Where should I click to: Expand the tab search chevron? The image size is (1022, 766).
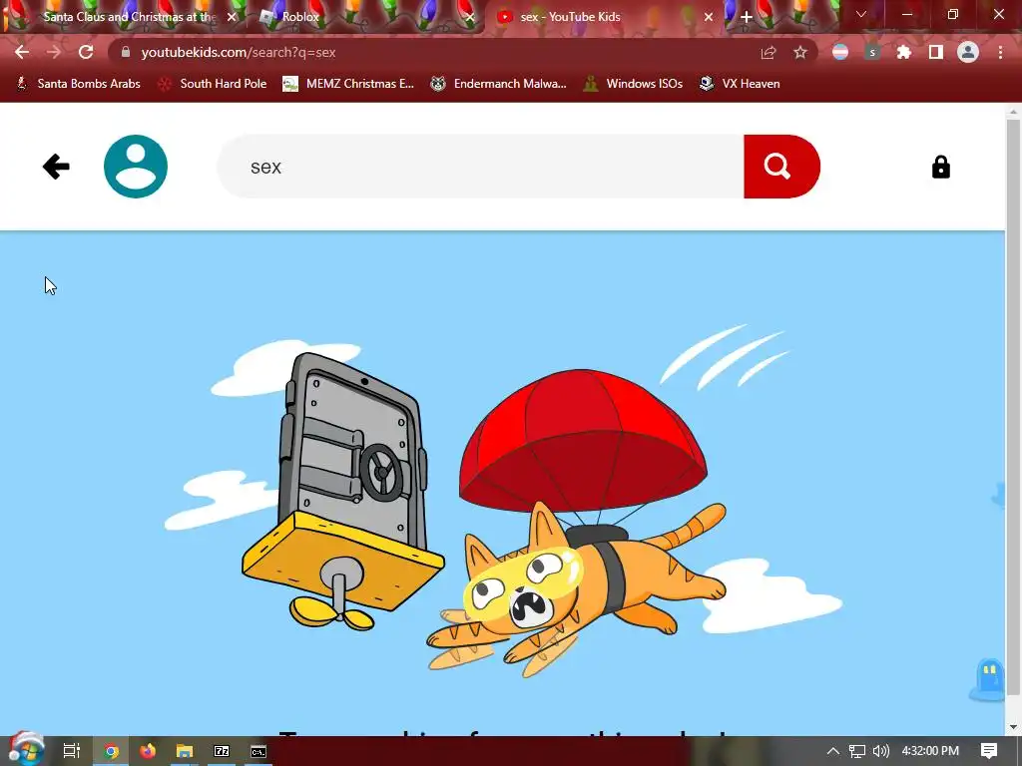[x=861, y=14]
